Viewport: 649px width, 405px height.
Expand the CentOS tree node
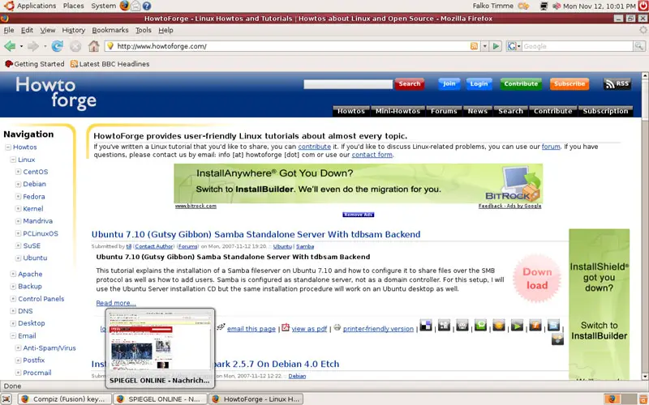[x=18, y=172]
